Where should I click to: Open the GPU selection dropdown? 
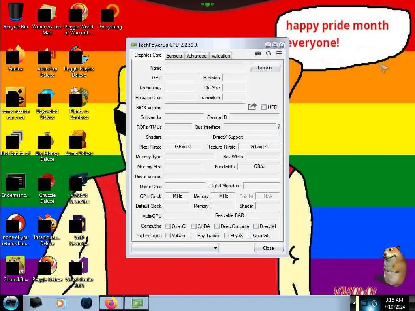[175, 248]
